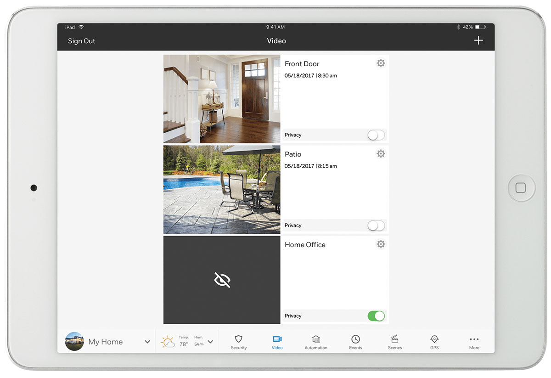Tap the Bluetooth icon in status bar
This screenshot has width=551, height=378.
coord(458,27)
